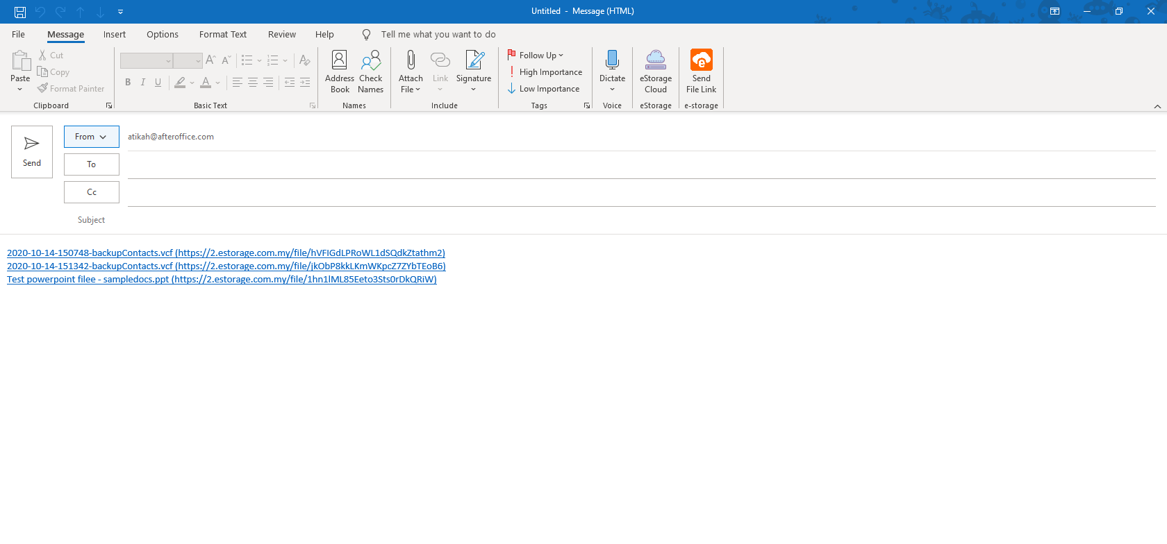Open the eStorage Cloud add-in
This screenshot has width=1167, height=544.
coord(655,71)
